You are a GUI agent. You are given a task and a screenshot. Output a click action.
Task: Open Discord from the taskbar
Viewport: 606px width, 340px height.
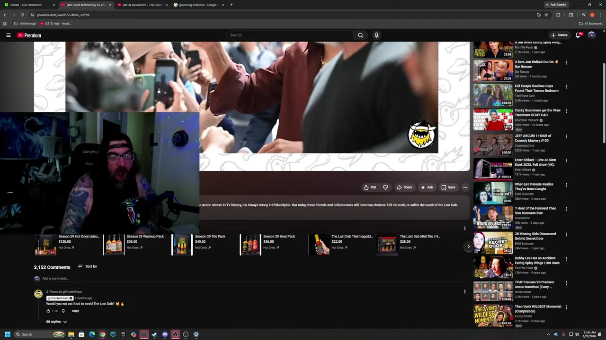(165, 334)
